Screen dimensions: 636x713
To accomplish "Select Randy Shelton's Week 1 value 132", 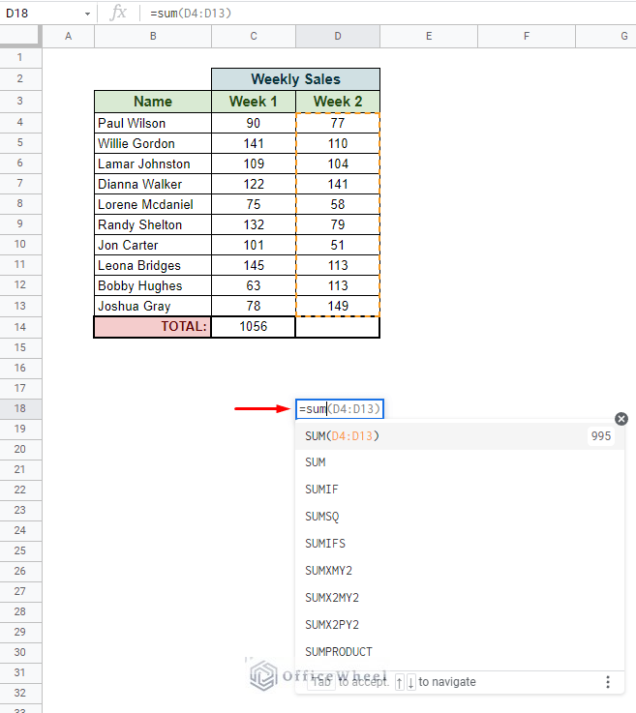I will pyautogui.click(x=254, y=224).
